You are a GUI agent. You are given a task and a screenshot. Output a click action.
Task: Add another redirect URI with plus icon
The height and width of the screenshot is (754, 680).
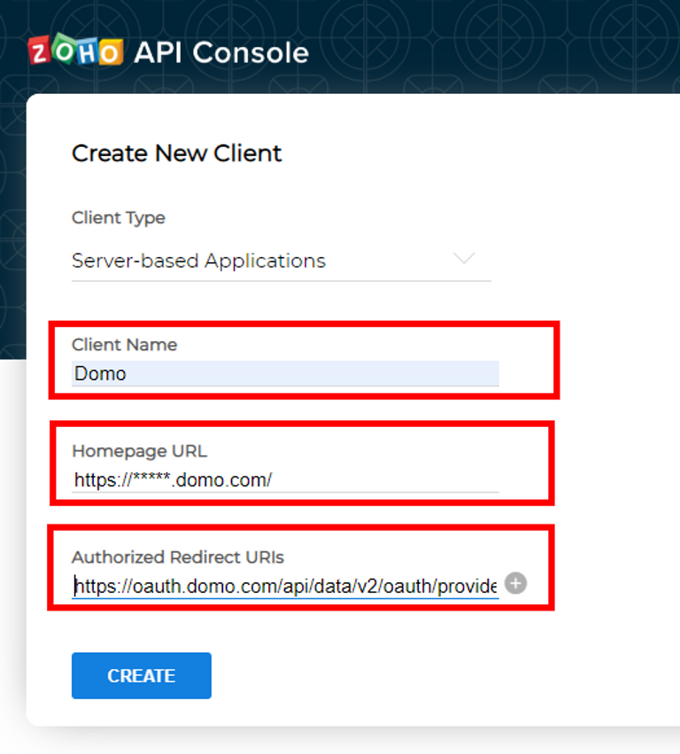[x=515, y=583]
